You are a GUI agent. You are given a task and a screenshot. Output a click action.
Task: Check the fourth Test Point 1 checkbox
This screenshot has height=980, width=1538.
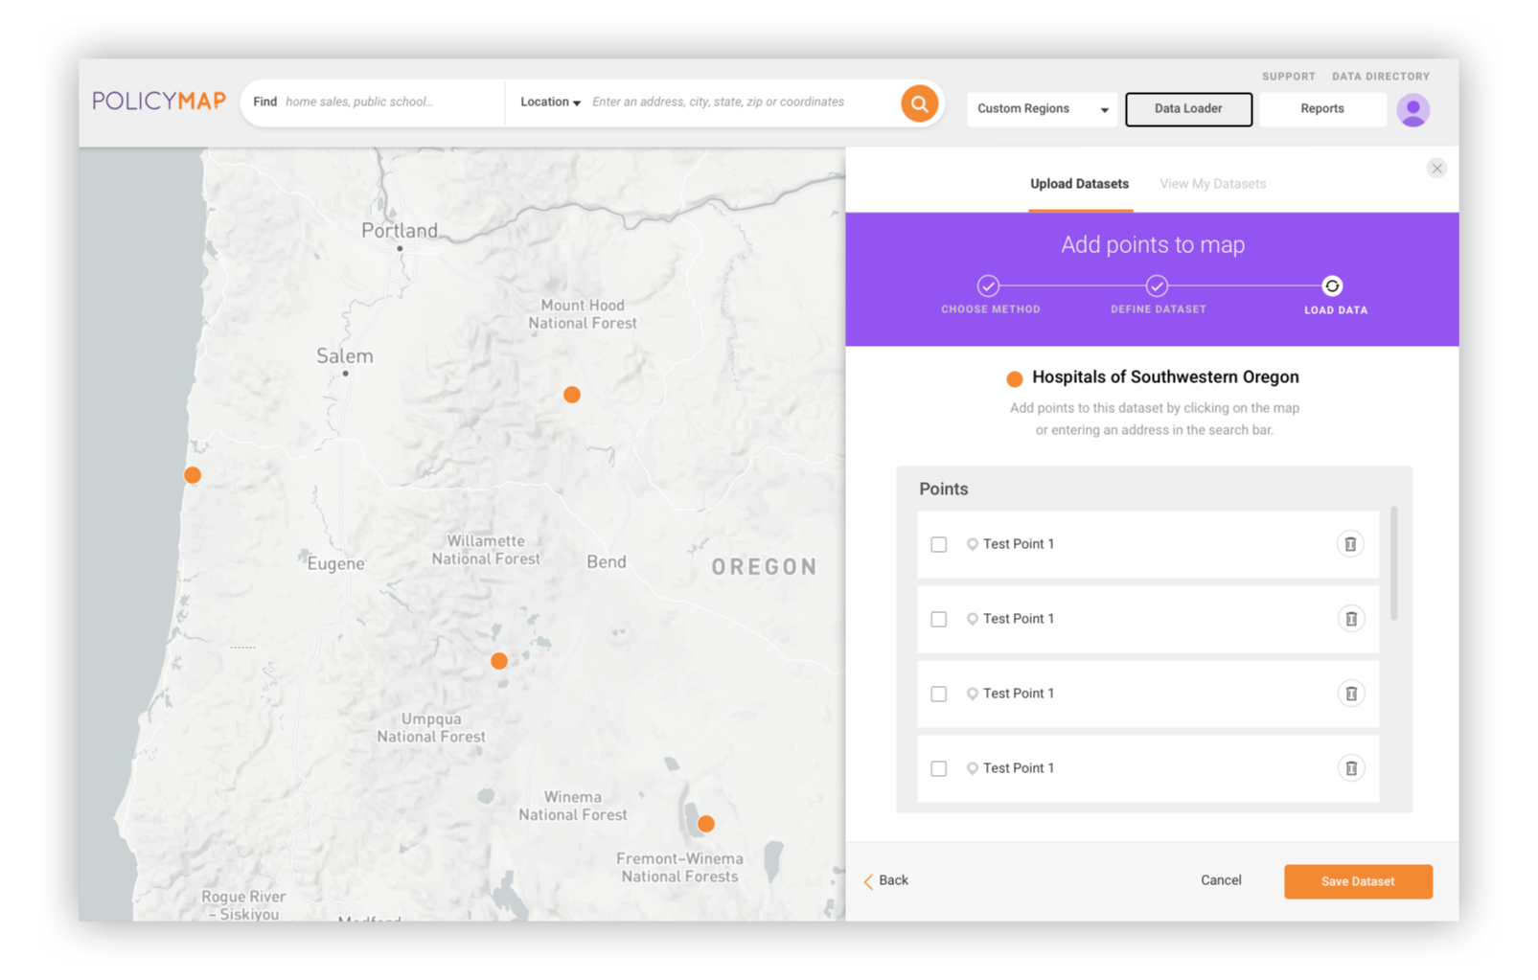tap(939, 768)
